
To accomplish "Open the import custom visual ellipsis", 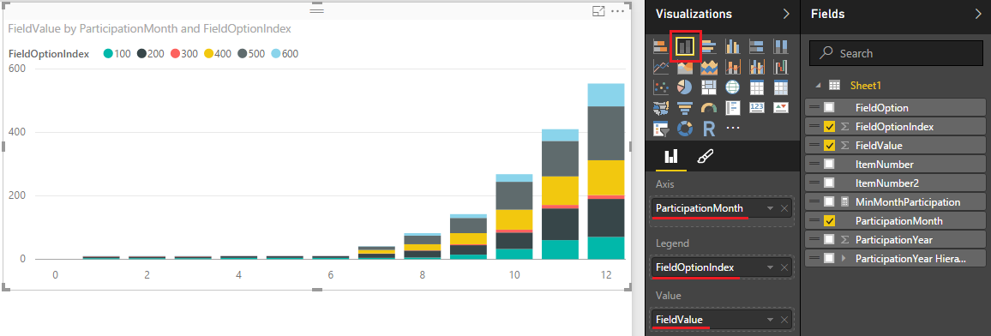I will click(x=732, y=129).
